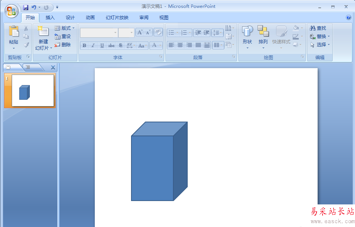Expand the 粘贴 dropdown arrow
355x227 pixels.
click(x=14, y=48)
